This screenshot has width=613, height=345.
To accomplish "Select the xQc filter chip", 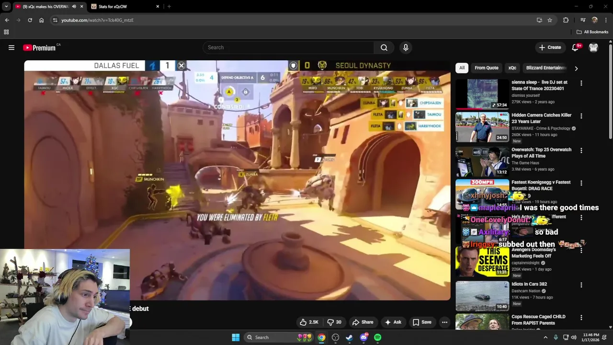I will [x=512, y=68].
